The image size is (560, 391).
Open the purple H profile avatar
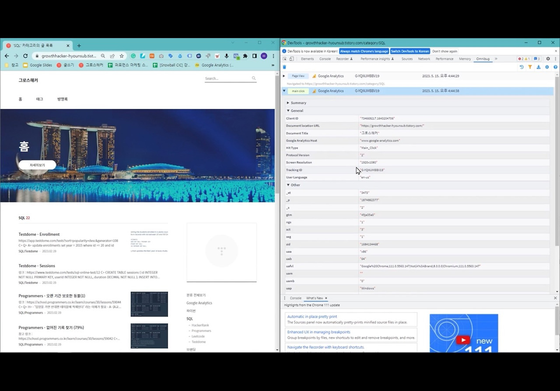pos(264,56)
